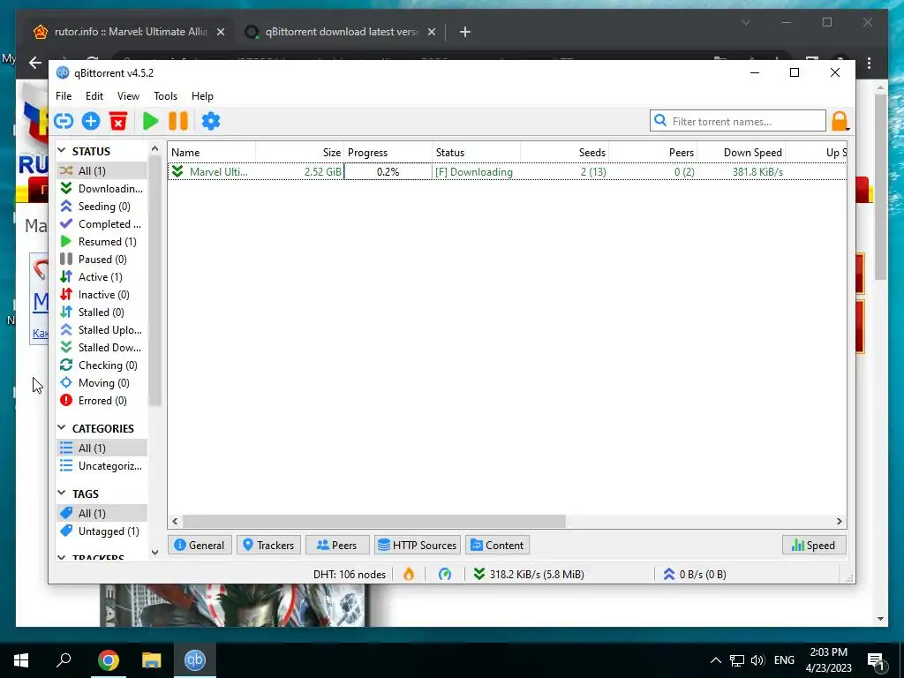Collapse the TRACKERS section
The height and width of the screenshot is (678, 904).
[62, 558]
